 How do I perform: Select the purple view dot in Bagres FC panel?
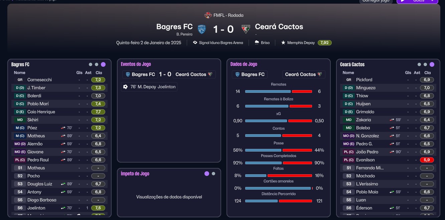tap(103, 64)
